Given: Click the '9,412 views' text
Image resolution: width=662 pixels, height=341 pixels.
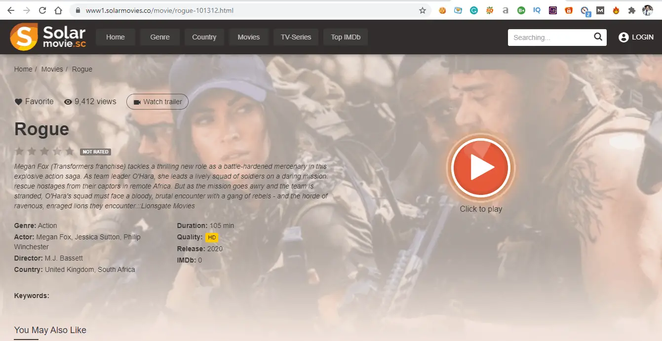Looking at the screenshot, I should pyautogui.click(x=95, y=102).
